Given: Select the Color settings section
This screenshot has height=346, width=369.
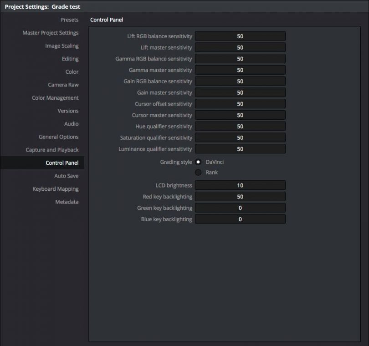Looking at the screenshot, I should [x=72, y=71].
